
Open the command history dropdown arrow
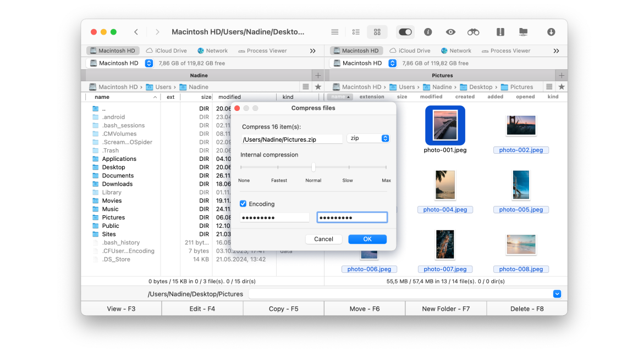pos(557,294)
